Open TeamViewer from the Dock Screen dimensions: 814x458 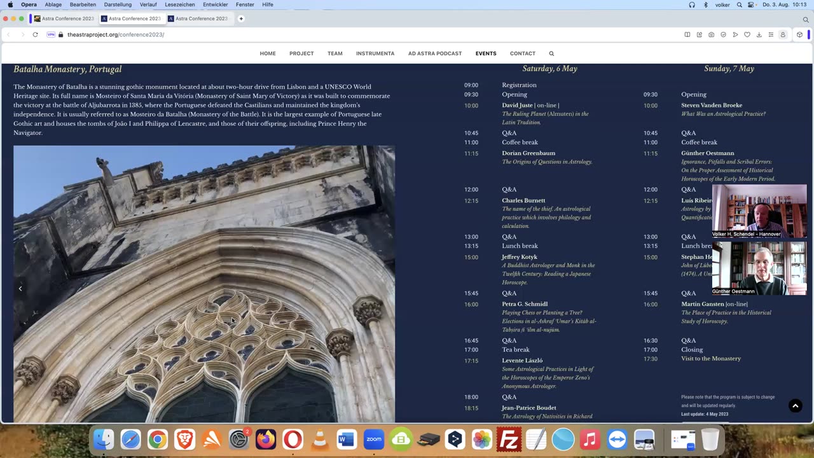(617, 440)
